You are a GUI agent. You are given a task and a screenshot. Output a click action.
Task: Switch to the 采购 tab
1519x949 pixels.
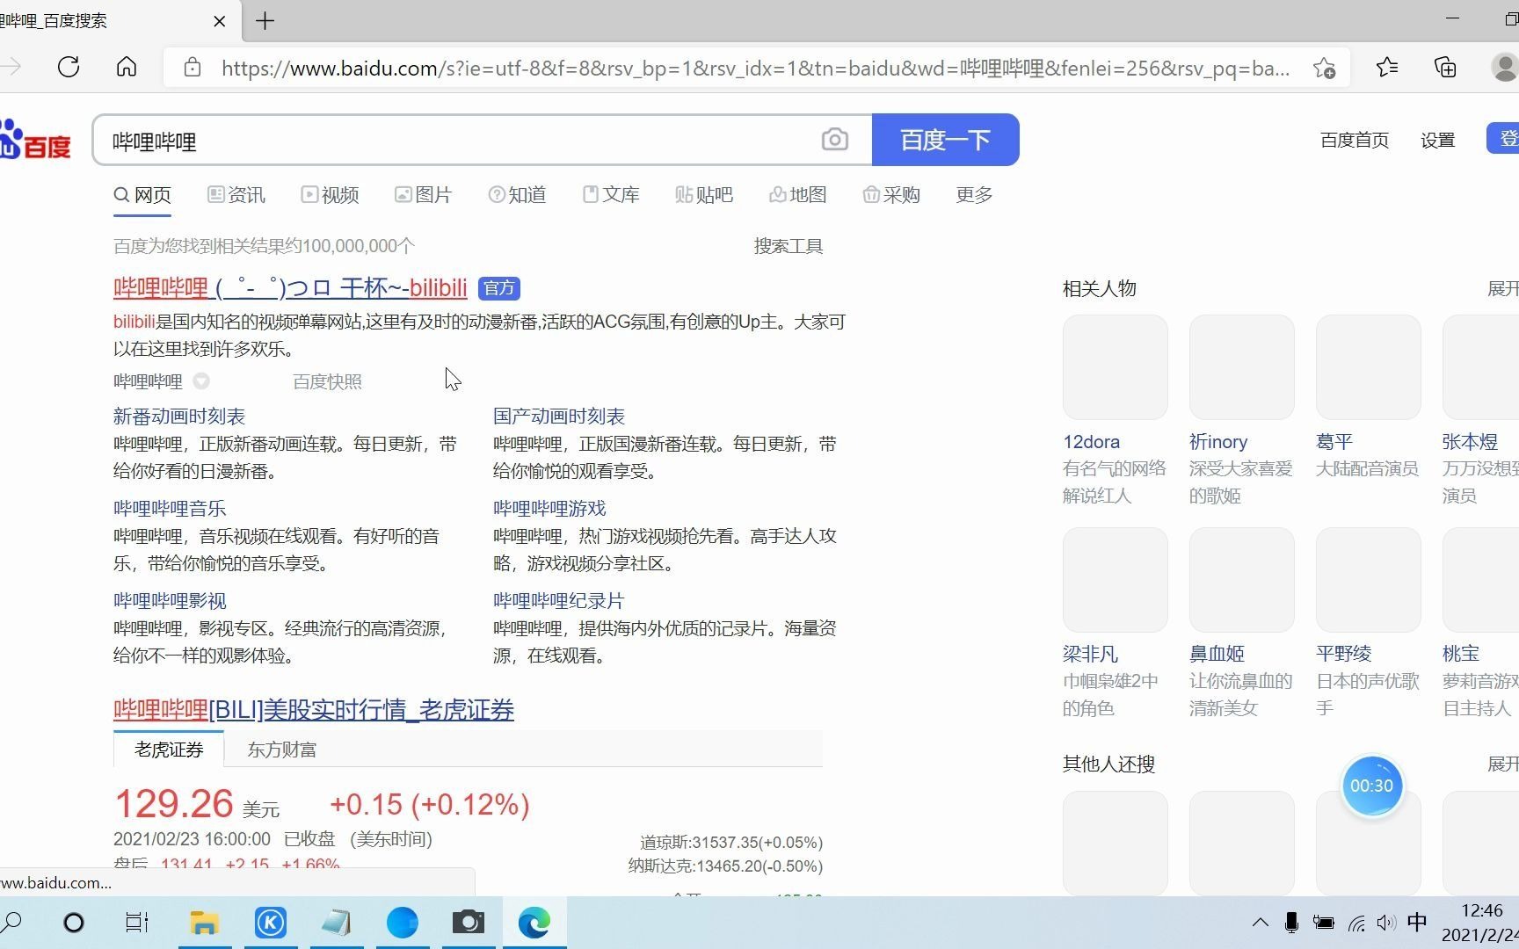tap(891, 194)
